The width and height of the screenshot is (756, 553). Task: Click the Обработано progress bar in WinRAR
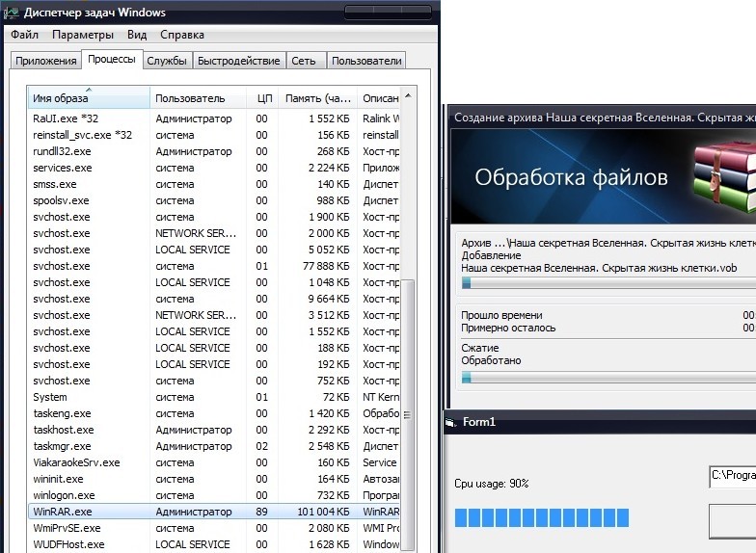(x=608, y=378)
